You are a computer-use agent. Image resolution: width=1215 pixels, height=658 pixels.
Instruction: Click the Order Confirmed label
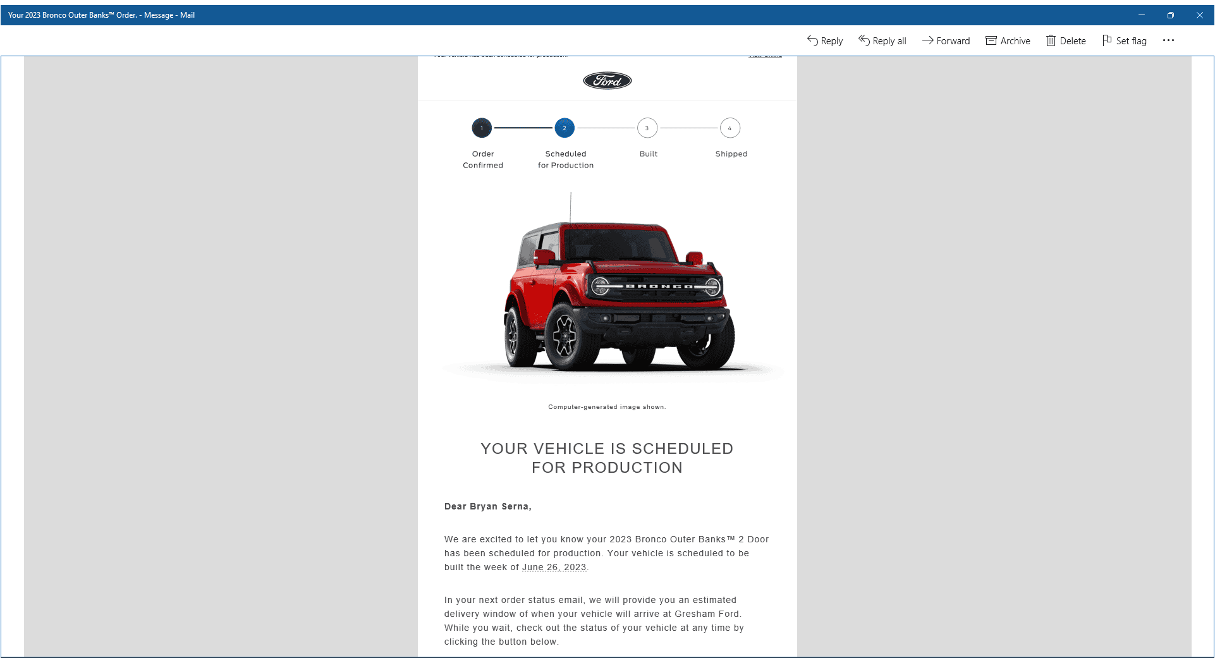(483, 159)
